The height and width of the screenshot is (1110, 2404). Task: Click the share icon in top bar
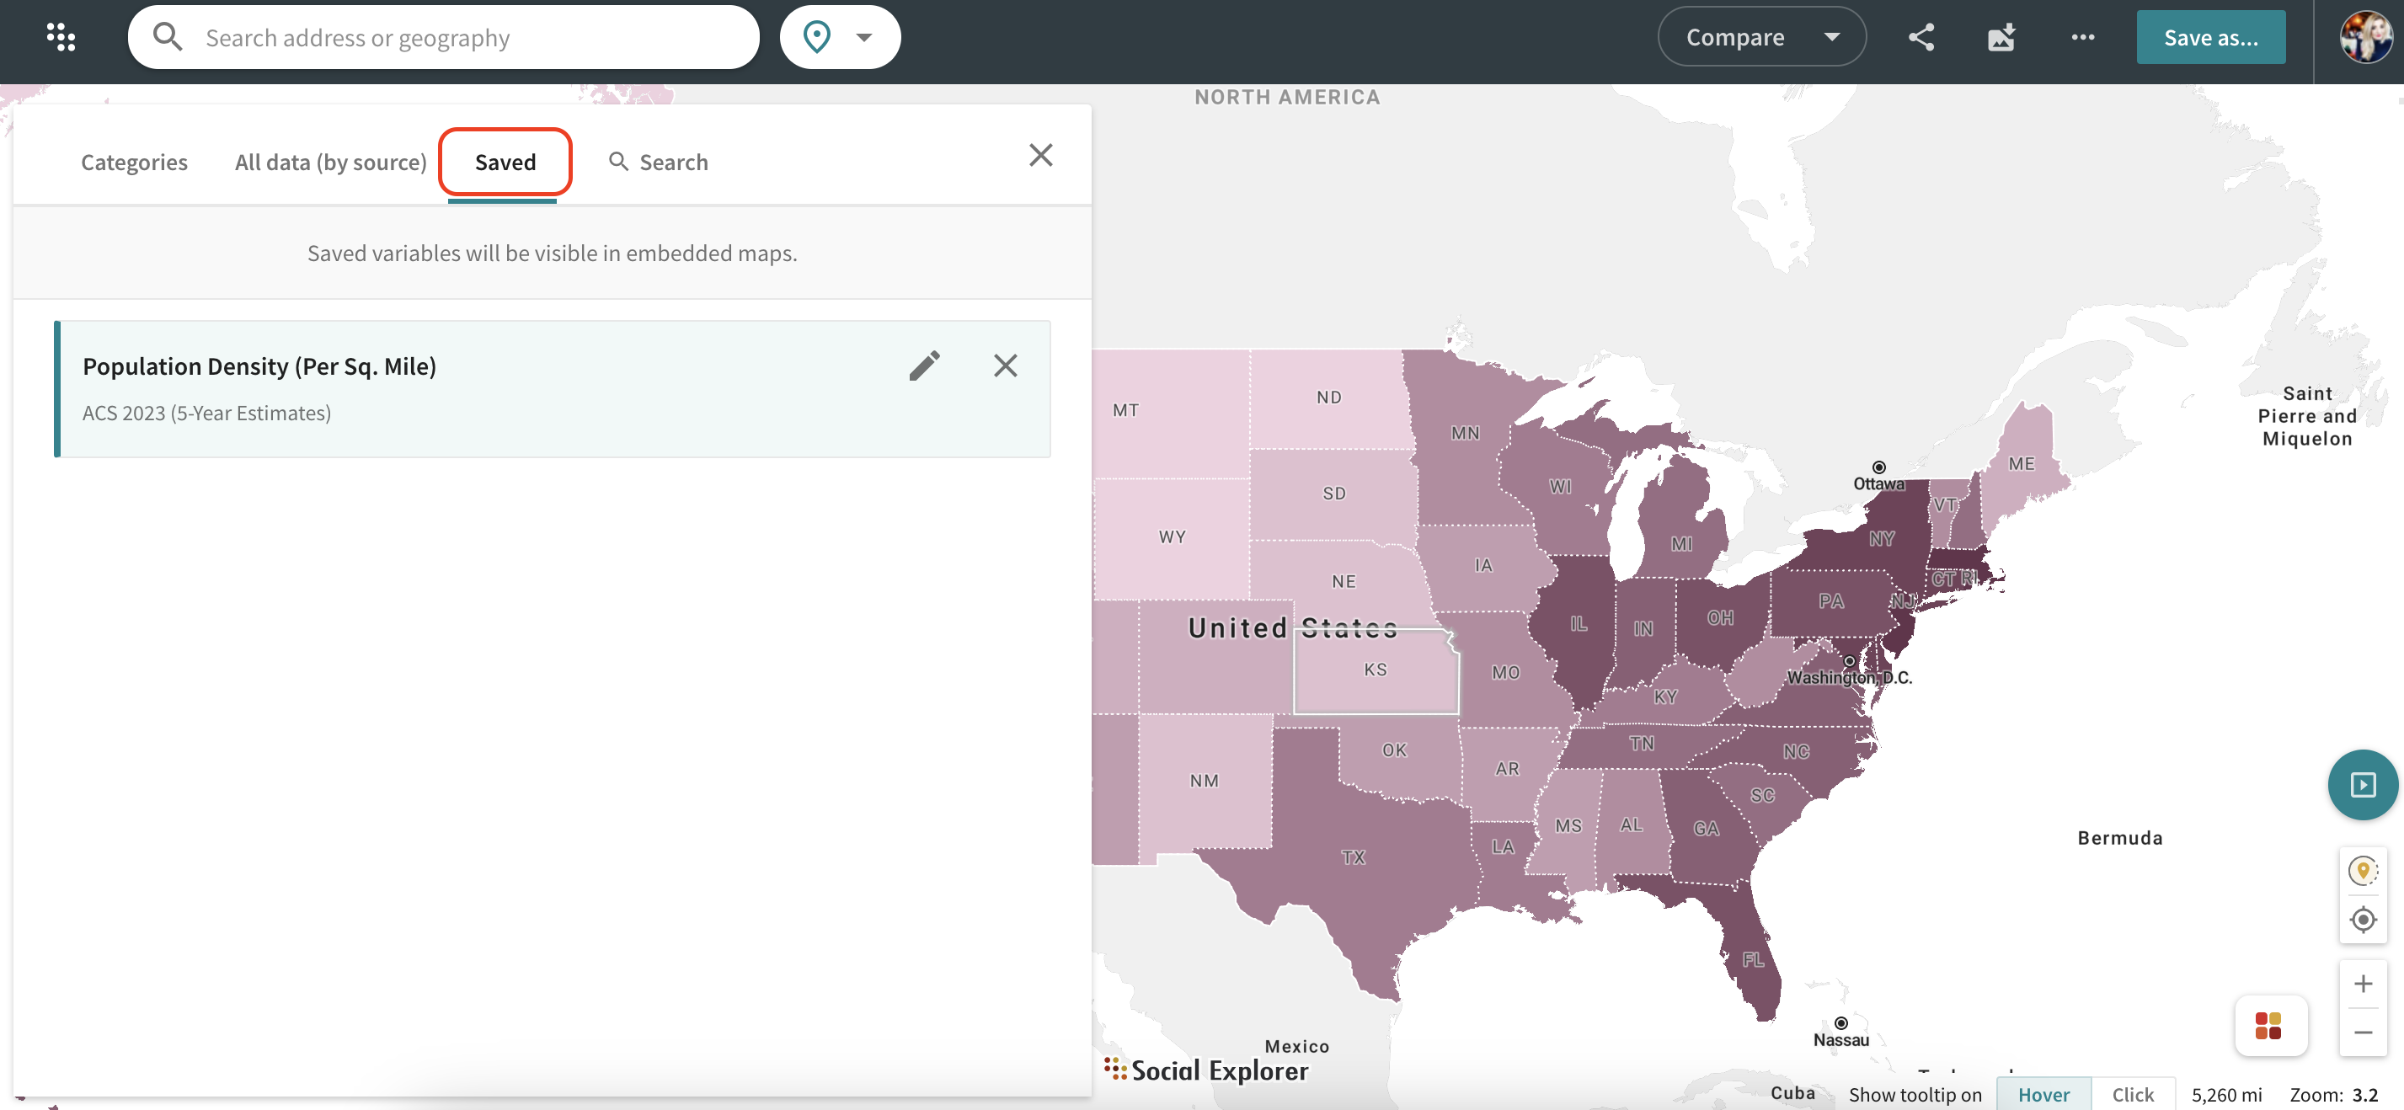point(1921,37)
